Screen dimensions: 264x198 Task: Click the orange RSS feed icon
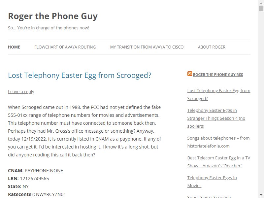pos(189,74)
